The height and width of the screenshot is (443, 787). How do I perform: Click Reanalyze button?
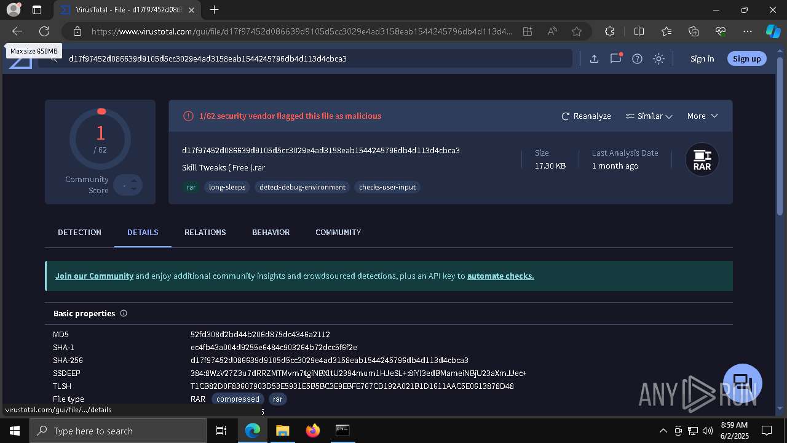point(586,116)
